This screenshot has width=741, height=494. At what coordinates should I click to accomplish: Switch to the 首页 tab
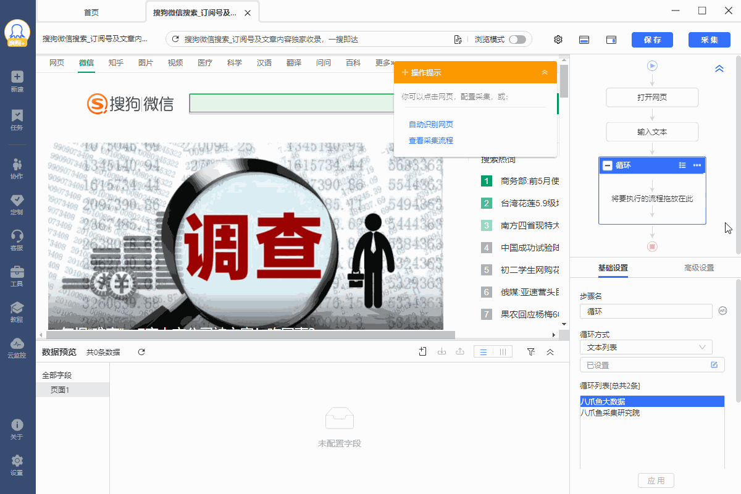[91, 12]
